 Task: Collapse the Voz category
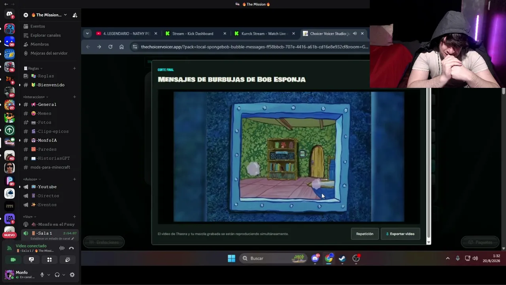29,217
